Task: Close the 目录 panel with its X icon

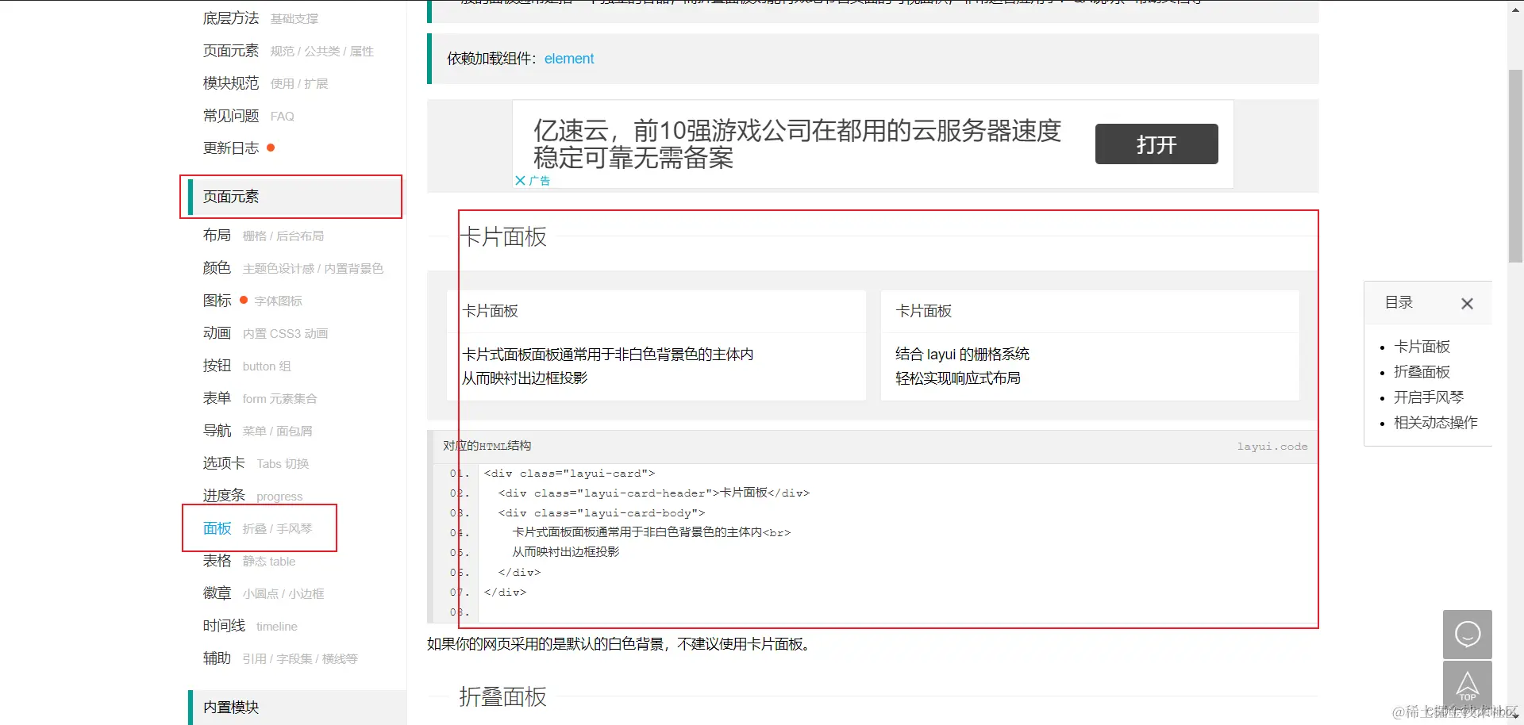Action: 1468,303
